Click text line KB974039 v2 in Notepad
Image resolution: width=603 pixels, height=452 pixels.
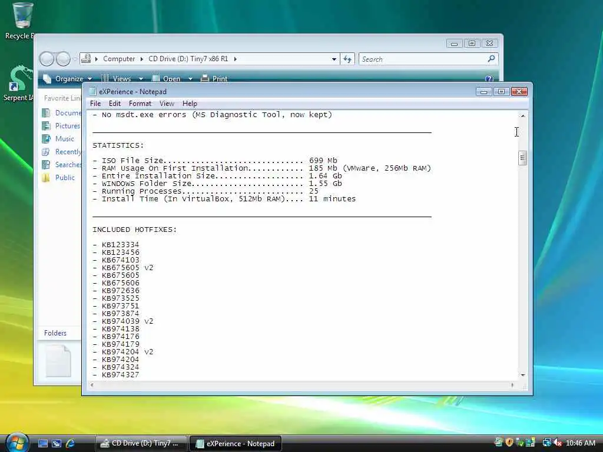(x=123, y=321)
